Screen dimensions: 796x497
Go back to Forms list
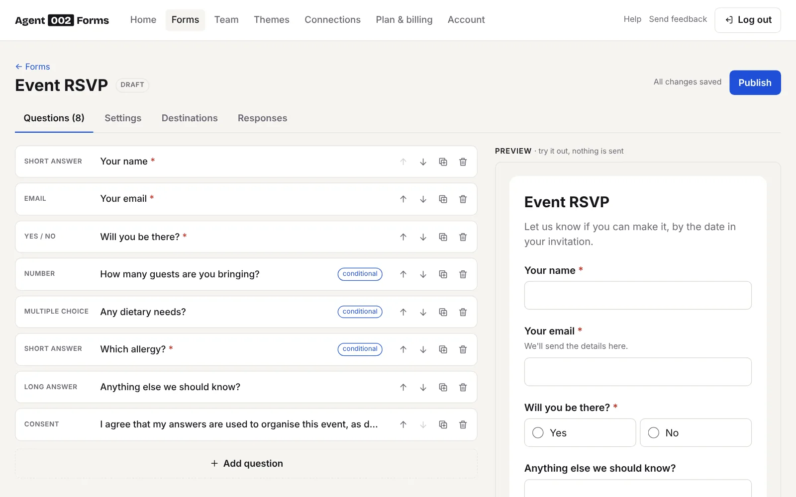pyautogui.click(x=32, y=67)
